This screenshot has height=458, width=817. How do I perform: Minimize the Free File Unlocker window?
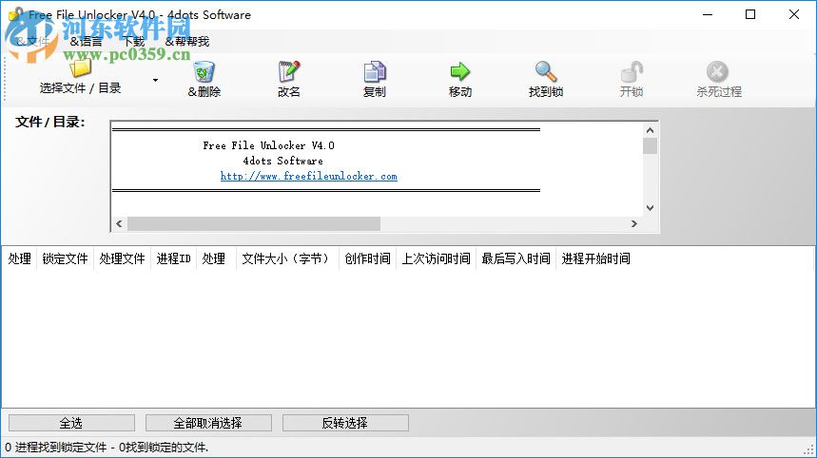(x=708, y=14)
